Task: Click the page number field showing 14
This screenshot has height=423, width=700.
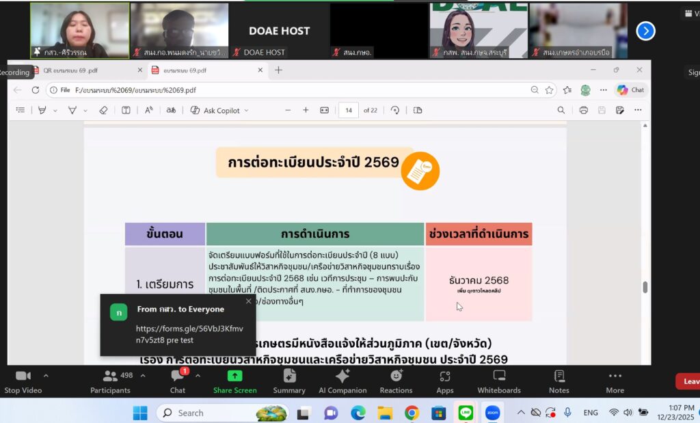Action: pyautogui.click(x=349, y=110)
